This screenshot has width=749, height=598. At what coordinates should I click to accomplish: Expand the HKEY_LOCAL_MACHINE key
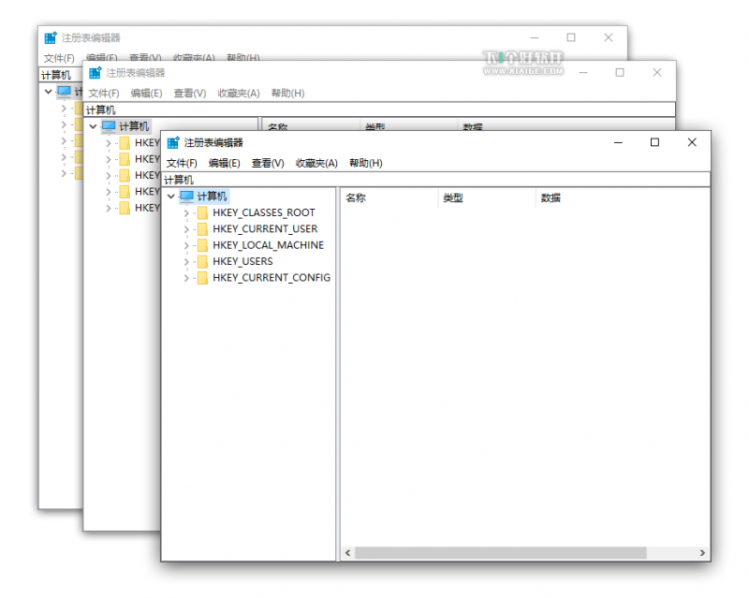point(186,245)
